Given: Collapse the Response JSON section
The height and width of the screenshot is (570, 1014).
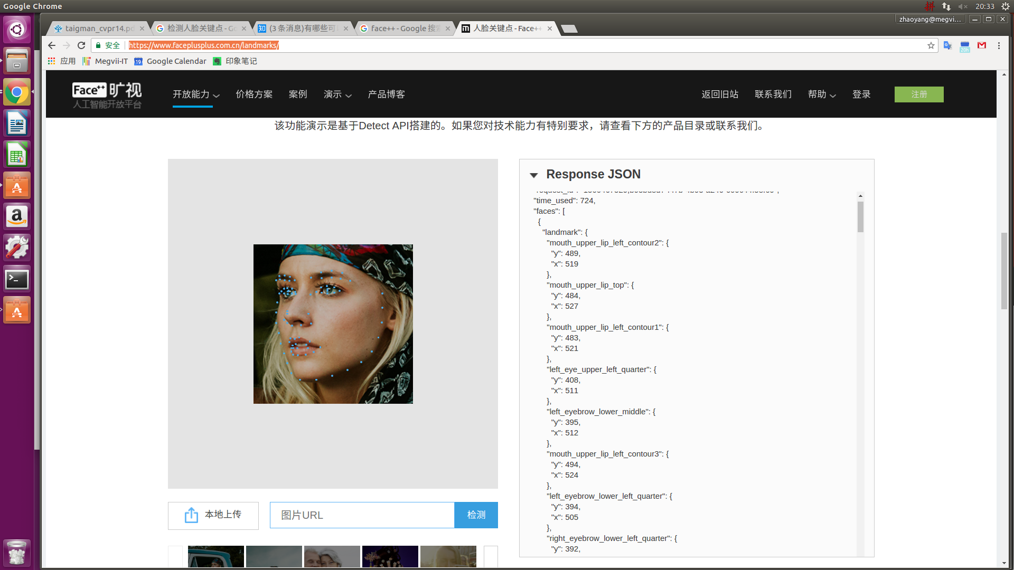Looking at the screenshot, I should click(533, 175).
